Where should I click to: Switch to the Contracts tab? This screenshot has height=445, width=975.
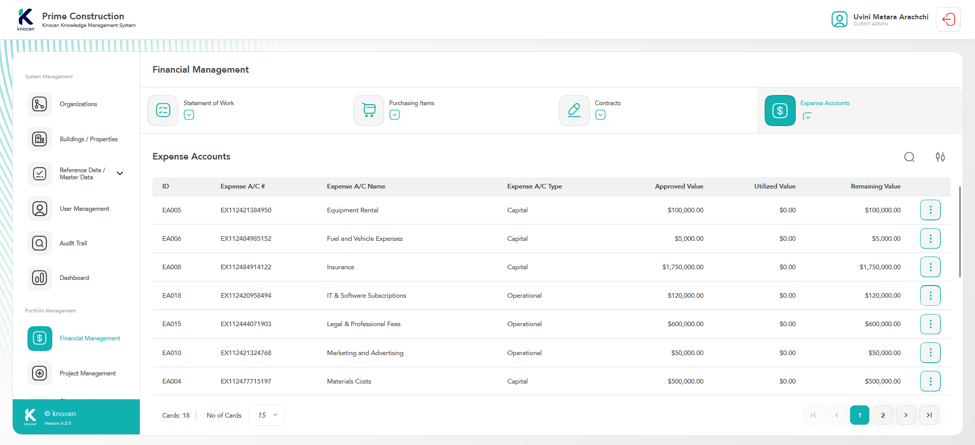click(607, 103)
